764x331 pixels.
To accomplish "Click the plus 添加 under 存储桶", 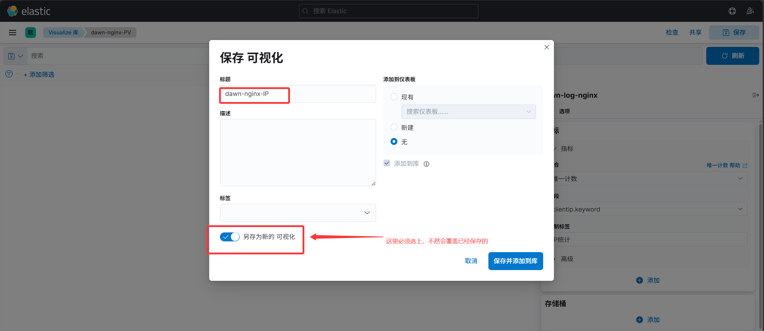I will click(648, 320).
